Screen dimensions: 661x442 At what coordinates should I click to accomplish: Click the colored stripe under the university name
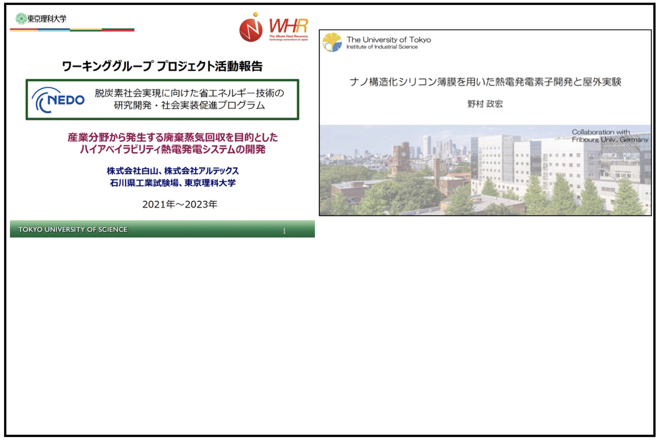tap(72, 30)
